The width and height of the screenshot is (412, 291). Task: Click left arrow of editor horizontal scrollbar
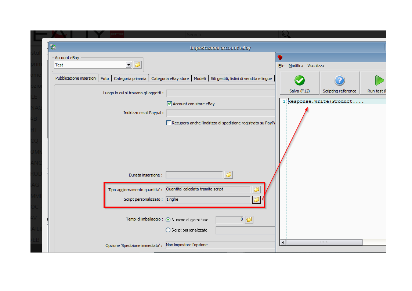[x=283, y=242]
